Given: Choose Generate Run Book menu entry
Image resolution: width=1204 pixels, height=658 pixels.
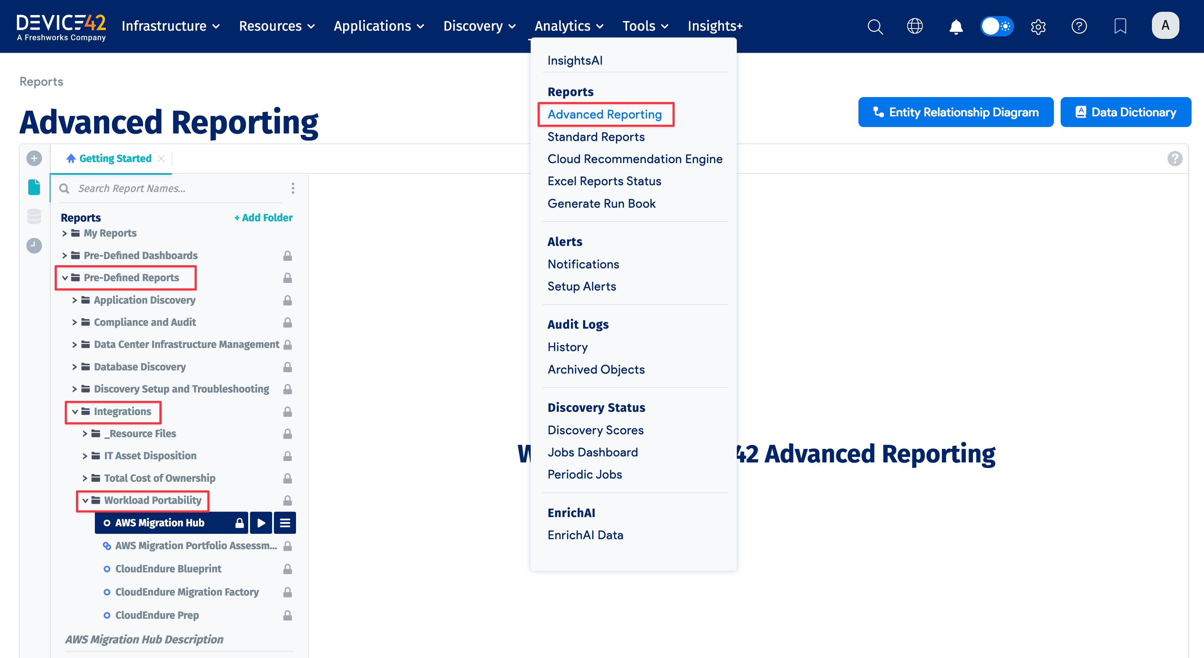Looking at the screenshot, I should pyautogui.click(x=602, y=204).
